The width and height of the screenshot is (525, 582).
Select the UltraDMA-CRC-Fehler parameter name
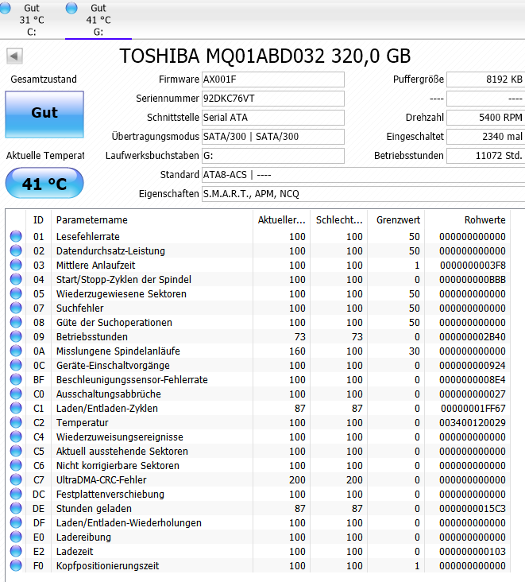coord(101,480)
